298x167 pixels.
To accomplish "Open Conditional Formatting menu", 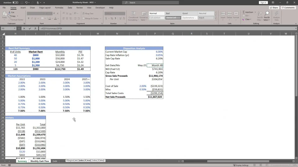I will [133, 16].
